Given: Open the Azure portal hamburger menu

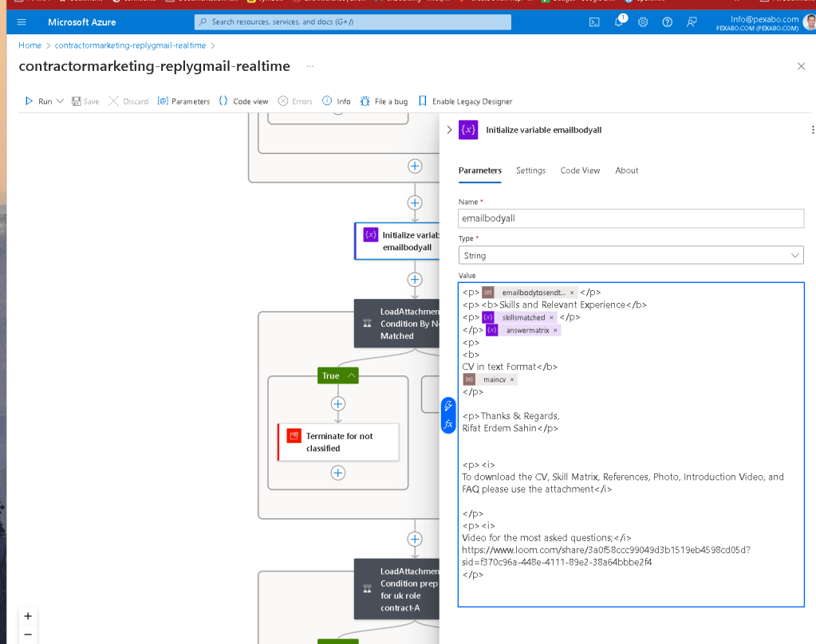Looking at the screenshot, I should click(22, 22).
